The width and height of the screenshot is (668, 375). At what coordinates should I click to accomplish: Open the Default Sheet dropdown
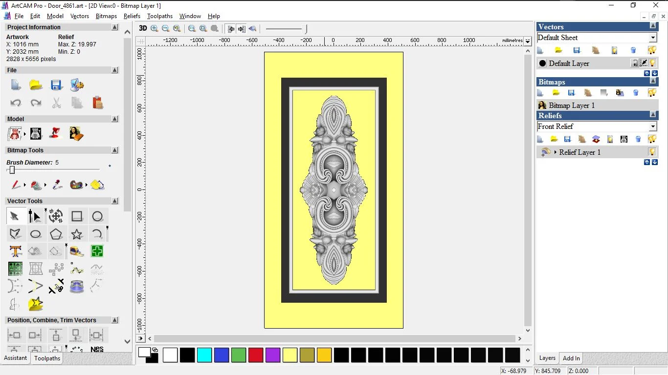653,38
